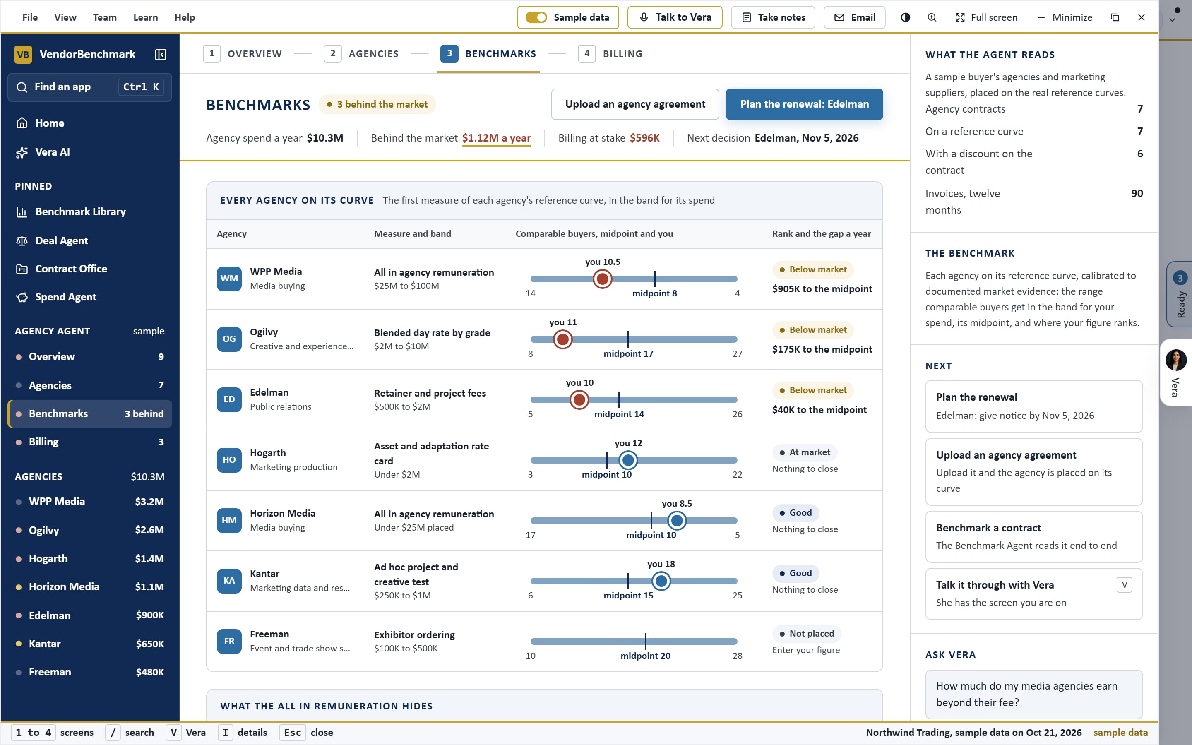The width and height of the screenshot is (1192, 745).
Task: Expand the chevron at top right corner
Action: point(1172,20)
